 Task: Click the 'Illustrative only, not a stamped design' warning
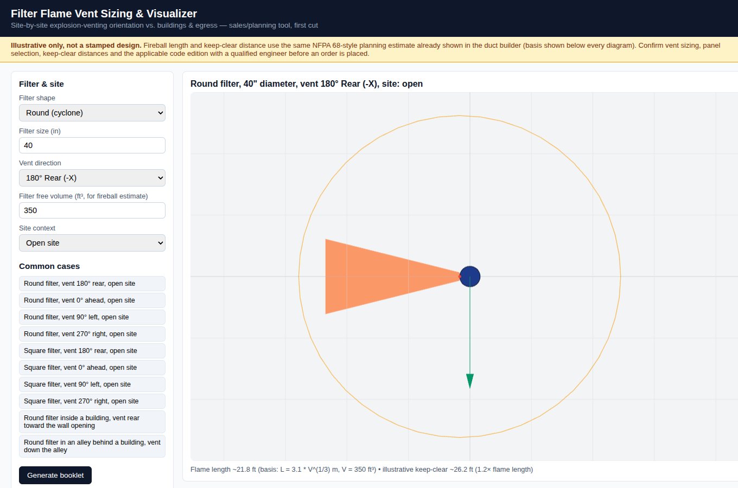[76, 46]
